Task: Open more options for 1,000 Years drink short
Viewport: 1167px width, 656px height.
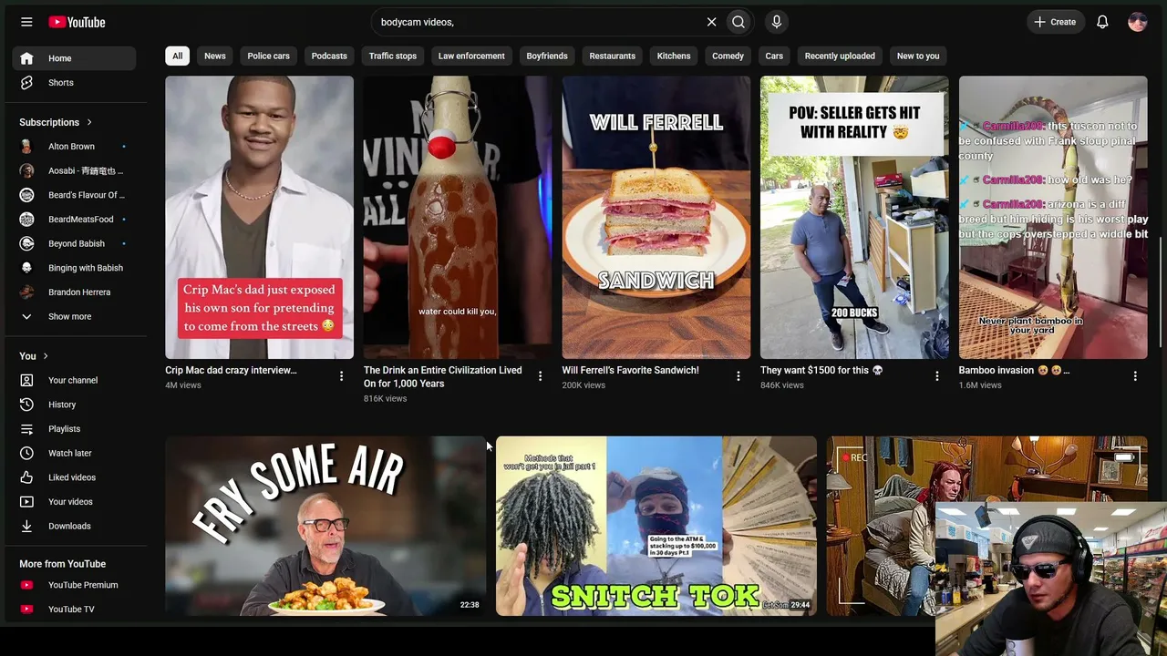Action: coord(540,375)
